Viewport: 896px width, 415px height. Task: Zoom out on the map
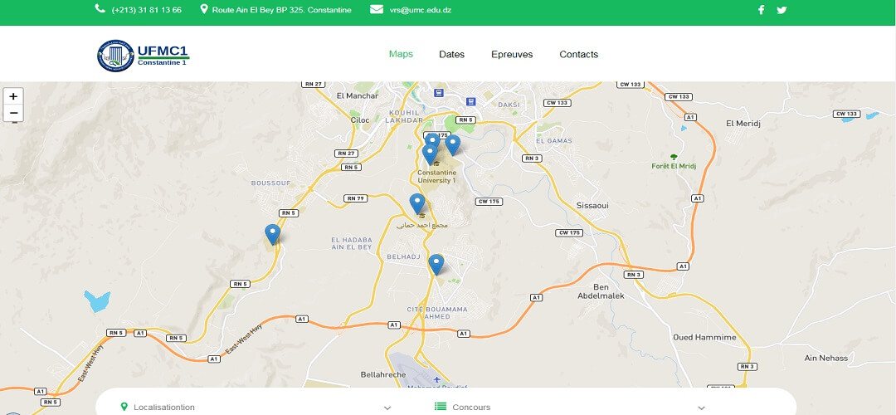pyautogui.click(x=13, y=113)
